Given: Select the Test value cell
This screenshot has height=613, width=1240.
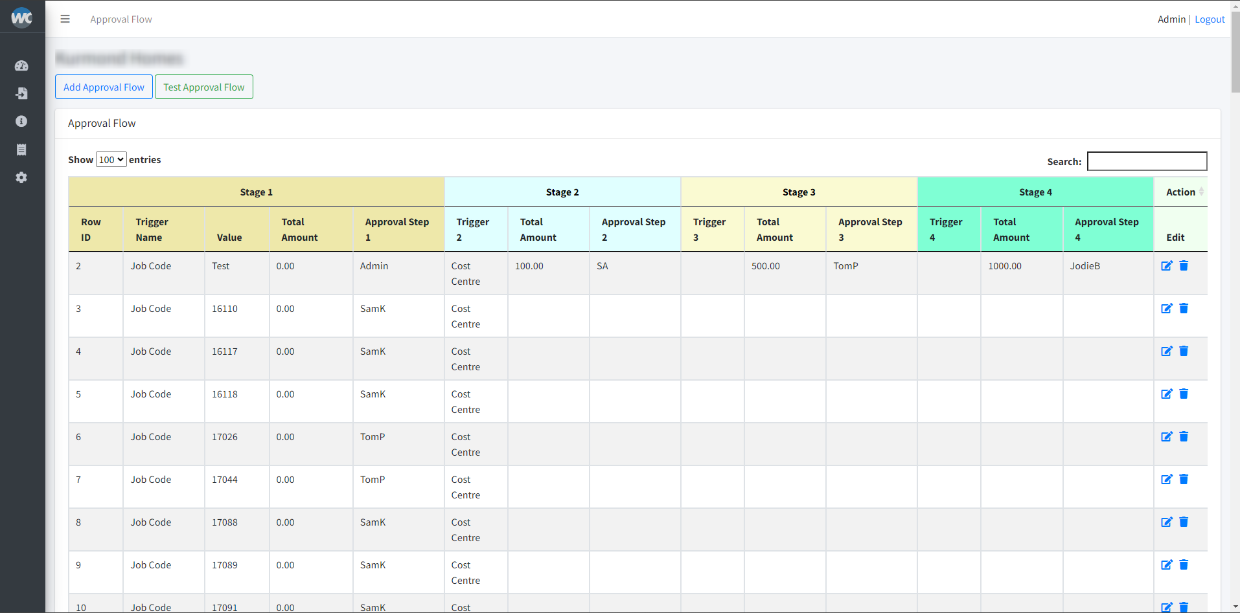Looking at the screenshot, I should (237, 273).
